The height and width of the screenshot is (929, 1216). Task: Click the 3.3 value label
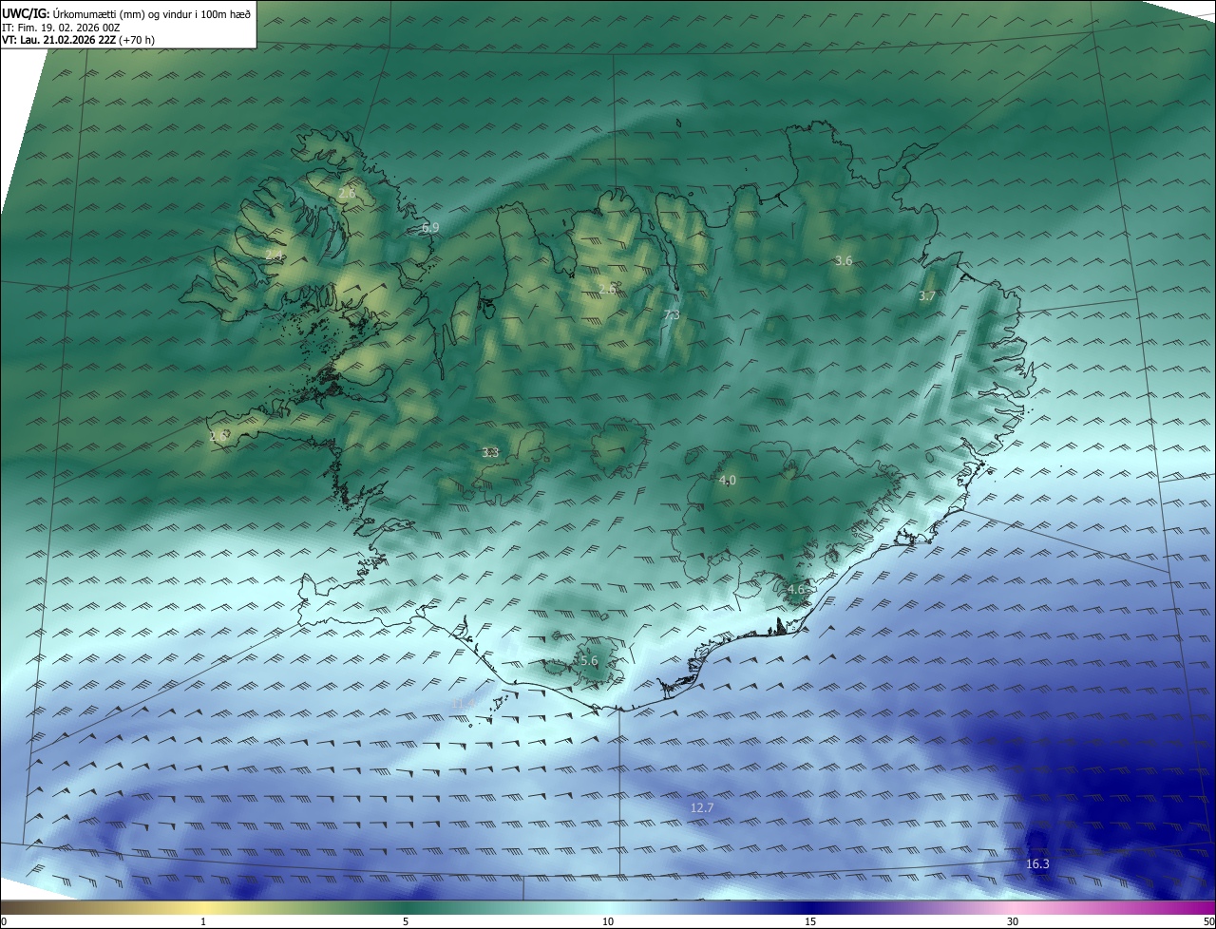click(490, 453)
